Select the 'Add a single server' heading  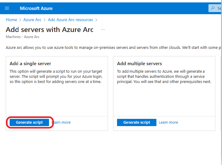pos(30,63)
